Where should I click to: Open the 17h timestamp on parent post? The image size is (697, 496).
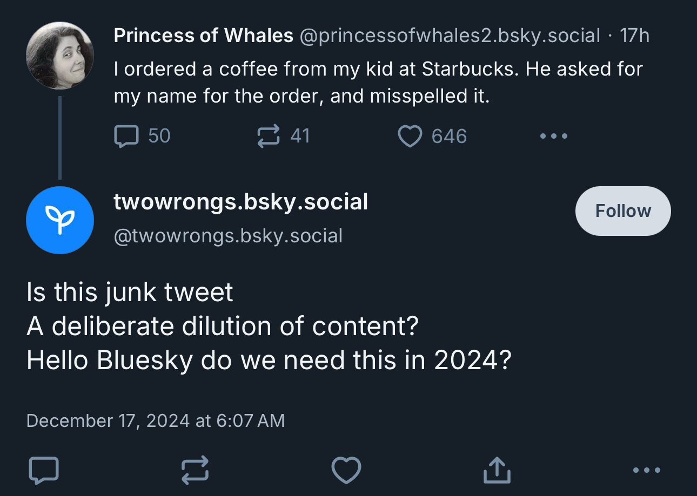click(x=634, y=36)
